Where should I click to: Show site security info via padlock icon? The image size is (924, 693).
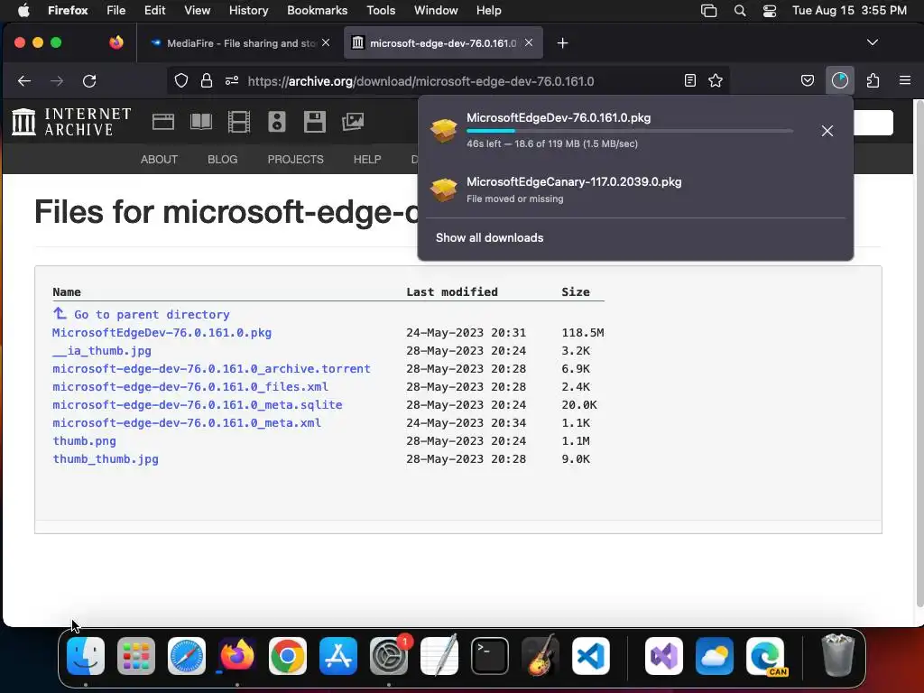[x=207, y=80]
